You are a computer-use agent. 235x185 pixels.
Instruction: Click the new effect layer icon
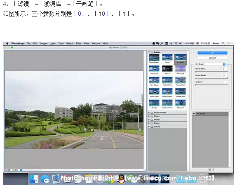pos(210,170)
